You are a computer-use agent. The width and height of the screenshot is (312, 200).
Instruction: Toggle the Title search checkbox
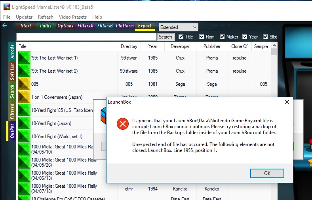click(x=181, y=37)
